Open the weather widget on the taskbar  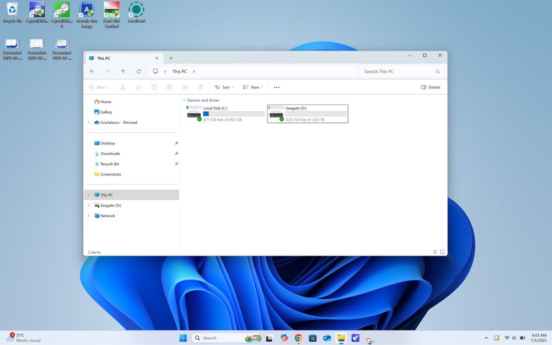[x=24, y=338]
